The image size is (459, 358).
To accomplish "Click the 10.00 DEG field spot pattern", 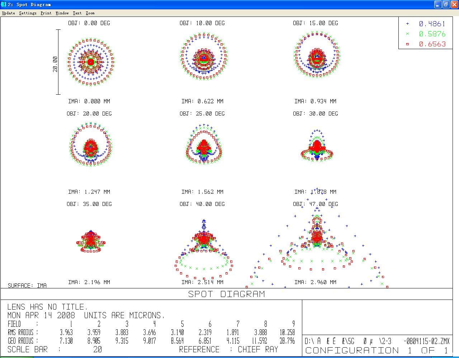I will 204,57.
